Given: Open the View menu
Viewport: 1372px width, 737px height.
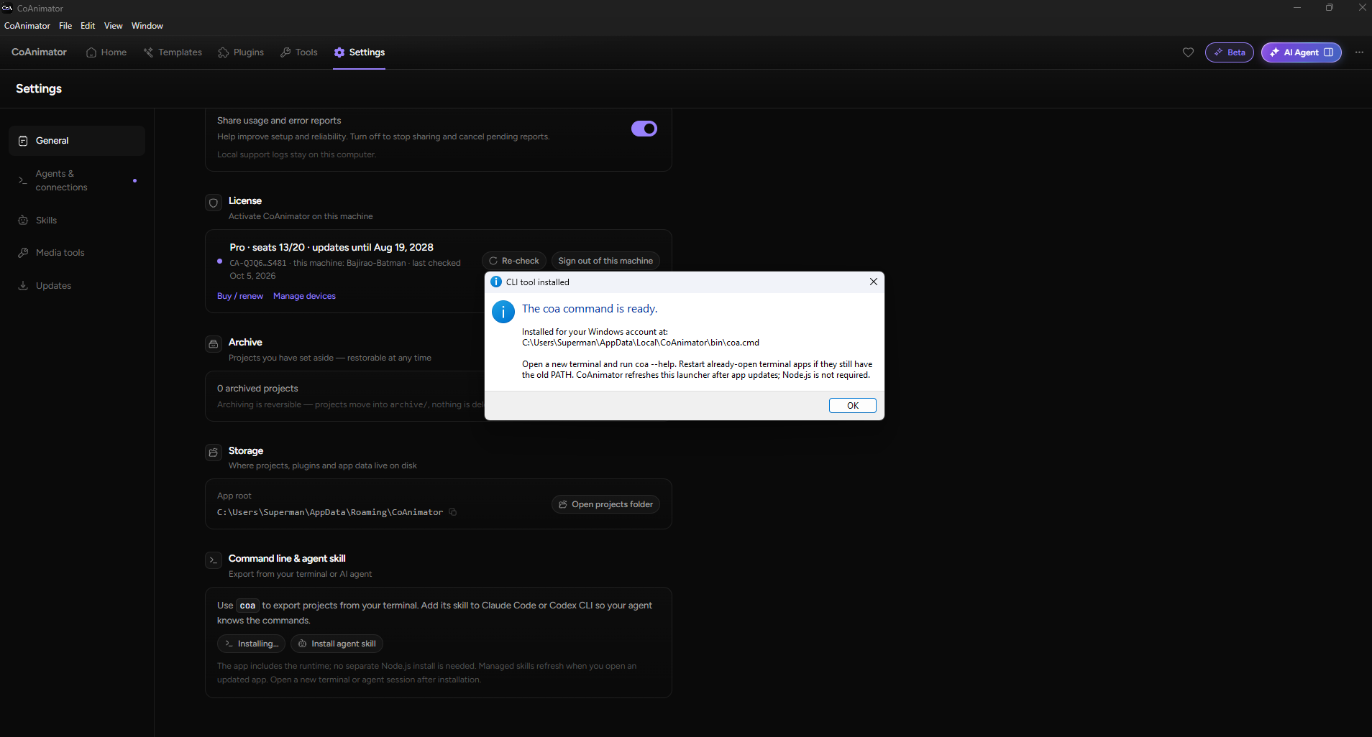Looking at the screenshot, I should (114, 26).
